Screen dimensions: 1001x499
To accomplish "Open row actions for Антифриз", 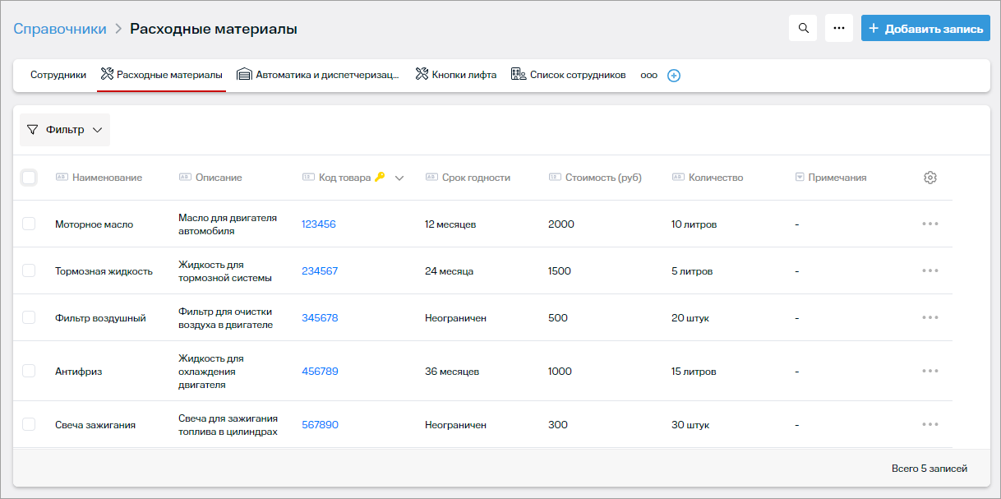I will tap(930, 372).
